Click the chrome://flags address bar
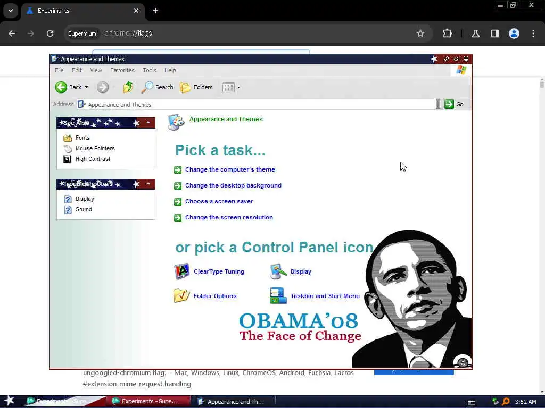 (x=249, y=33)
